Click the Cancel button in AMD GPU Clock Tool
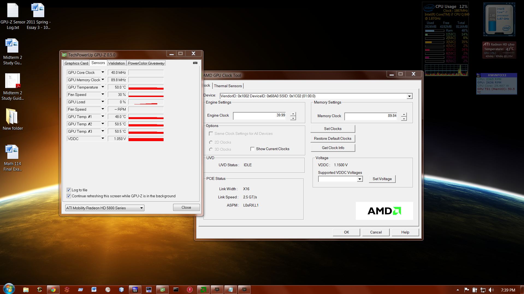This screenshot has width=524, height=294. click(x=376, y=232)
